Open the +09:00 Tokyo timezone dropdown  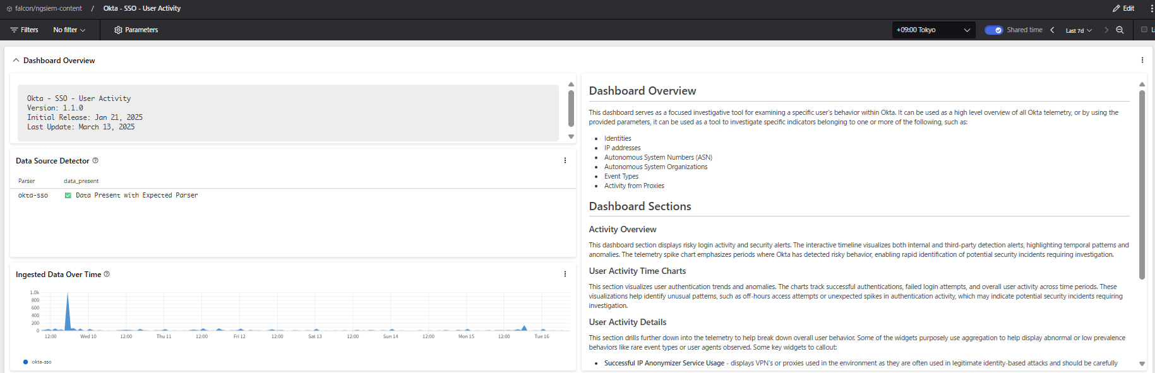[x=933, y=30]
